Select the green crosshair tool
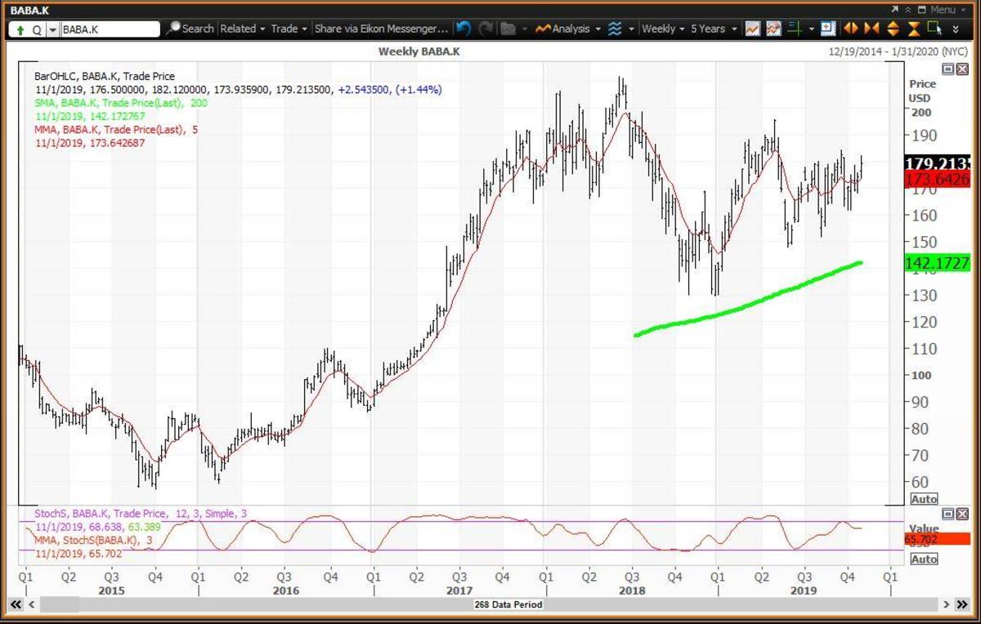This screenshot has width=981, height=624. 794,29
